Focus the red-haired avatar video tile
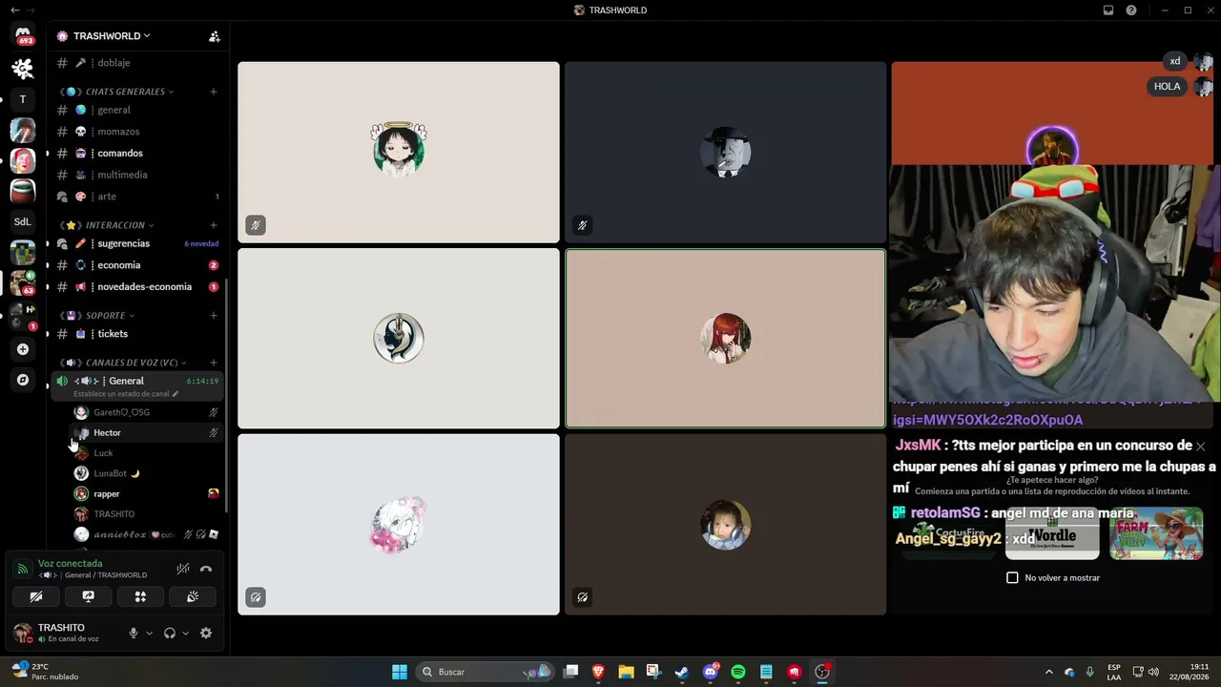 pyautogui.click(x=725, y=339)
